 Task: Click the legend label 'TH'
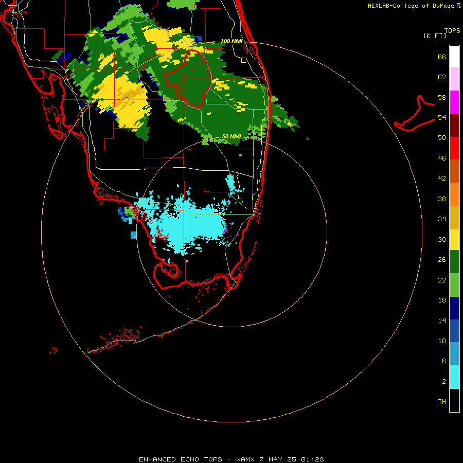click(x=442, y=402)
